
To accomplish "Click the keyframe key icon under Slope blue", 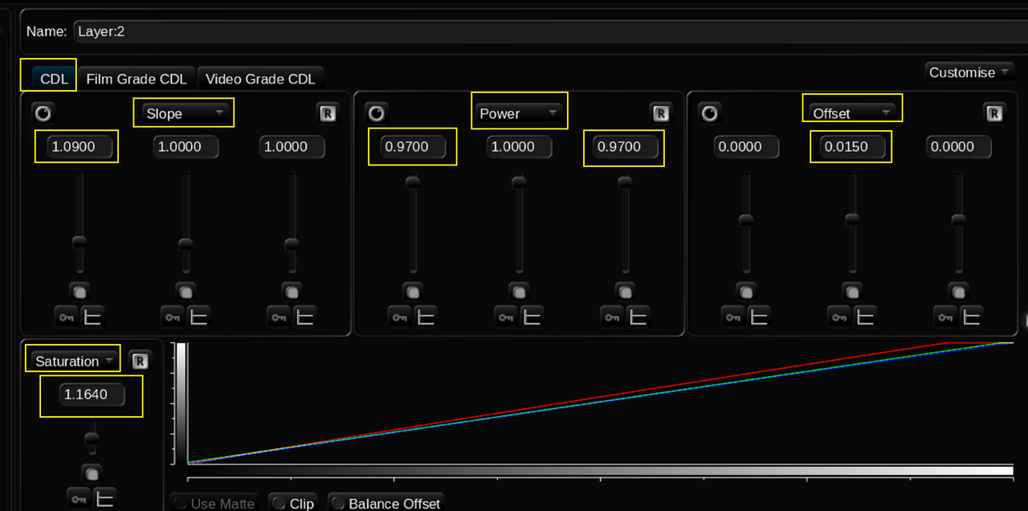I will point(279,317).
